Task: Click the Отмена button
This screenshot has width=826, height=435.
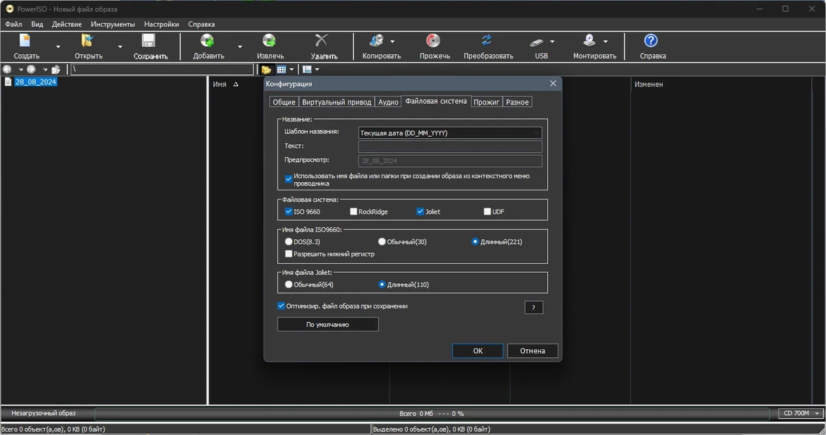Action: pyautogui.click(x=533, y=350)
